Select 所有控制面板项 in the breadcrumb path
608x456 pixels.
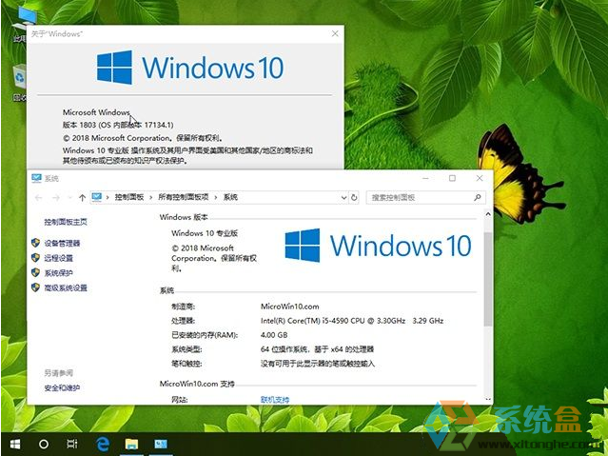point(186,197)
